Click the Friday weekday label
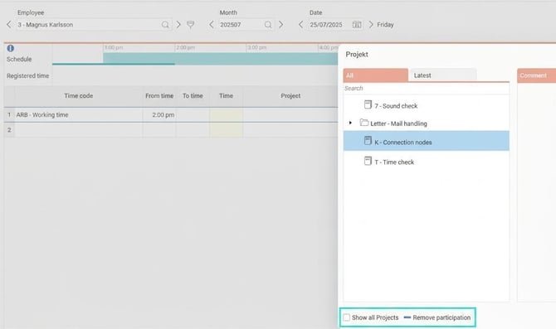This screenshot has width=556, height=329. click(385, 25)
